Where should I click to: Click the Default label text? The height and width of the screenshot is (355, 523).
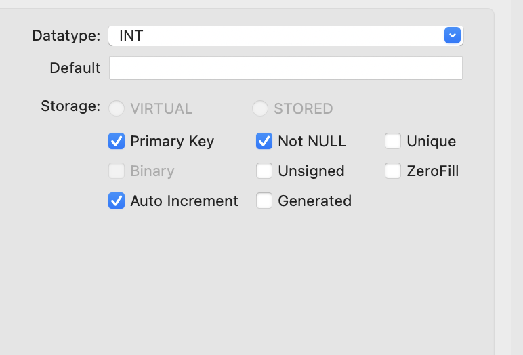tap(75, 68)
